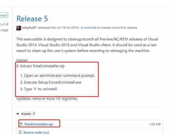Open the Release 5 title link
173x135 pixels.
click(32, 19)
